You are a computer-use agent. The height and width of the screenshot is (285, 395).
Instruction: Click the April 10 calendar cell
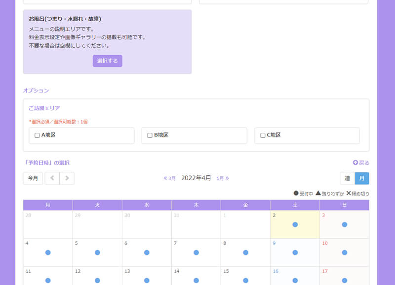344,252
